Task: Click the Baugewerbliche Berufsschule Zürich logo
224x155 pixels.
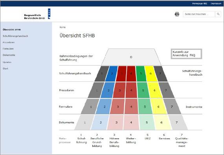Action: [37, 14]
